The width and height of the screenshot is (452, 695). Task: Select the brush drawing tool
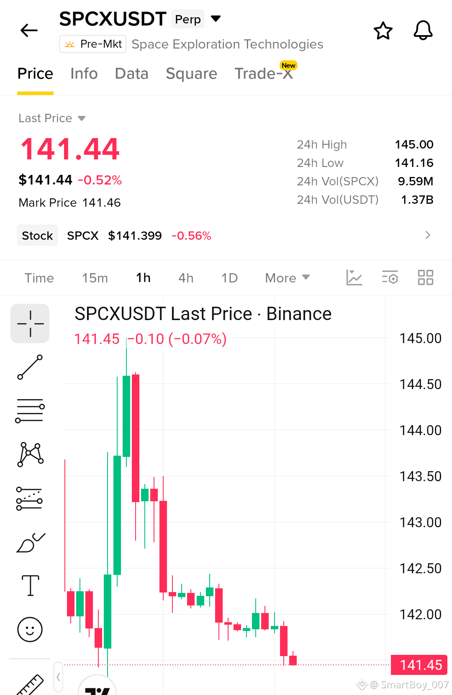(x=31, y=543)
